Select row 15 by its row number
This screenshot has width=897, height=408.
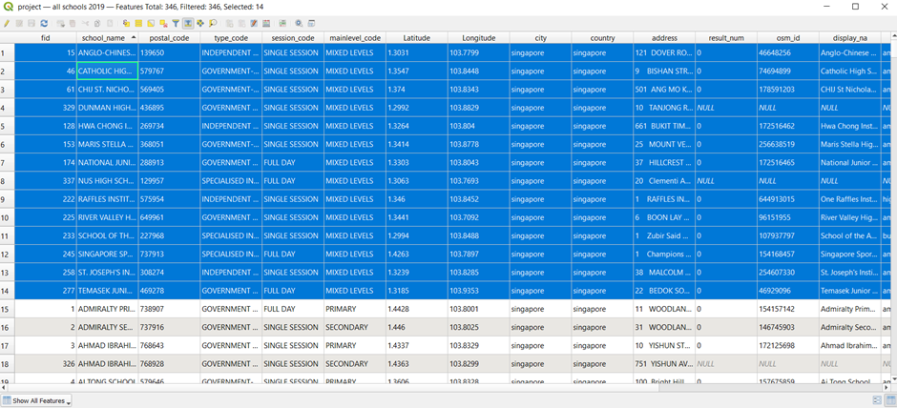(x=8, y=310)
